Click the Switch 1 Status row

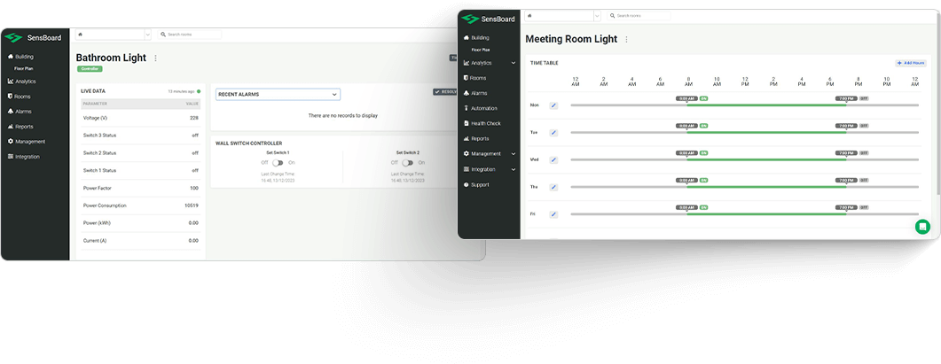tap(140, 170)
